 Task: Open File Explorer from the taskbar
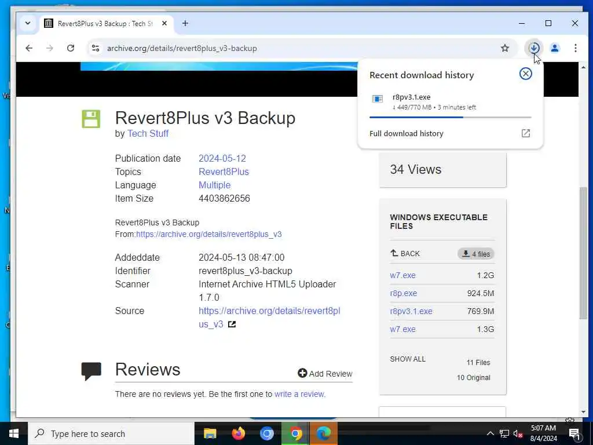pyautogui.click(x=210, y=433)
